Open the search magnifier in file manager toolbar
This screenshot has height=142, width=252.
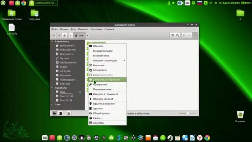178,35
